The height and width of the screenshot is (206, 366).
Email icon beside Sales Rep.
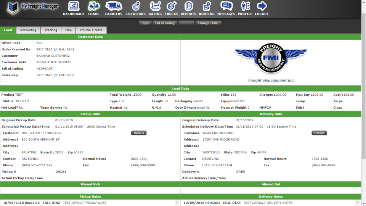[x=55, y=75]
